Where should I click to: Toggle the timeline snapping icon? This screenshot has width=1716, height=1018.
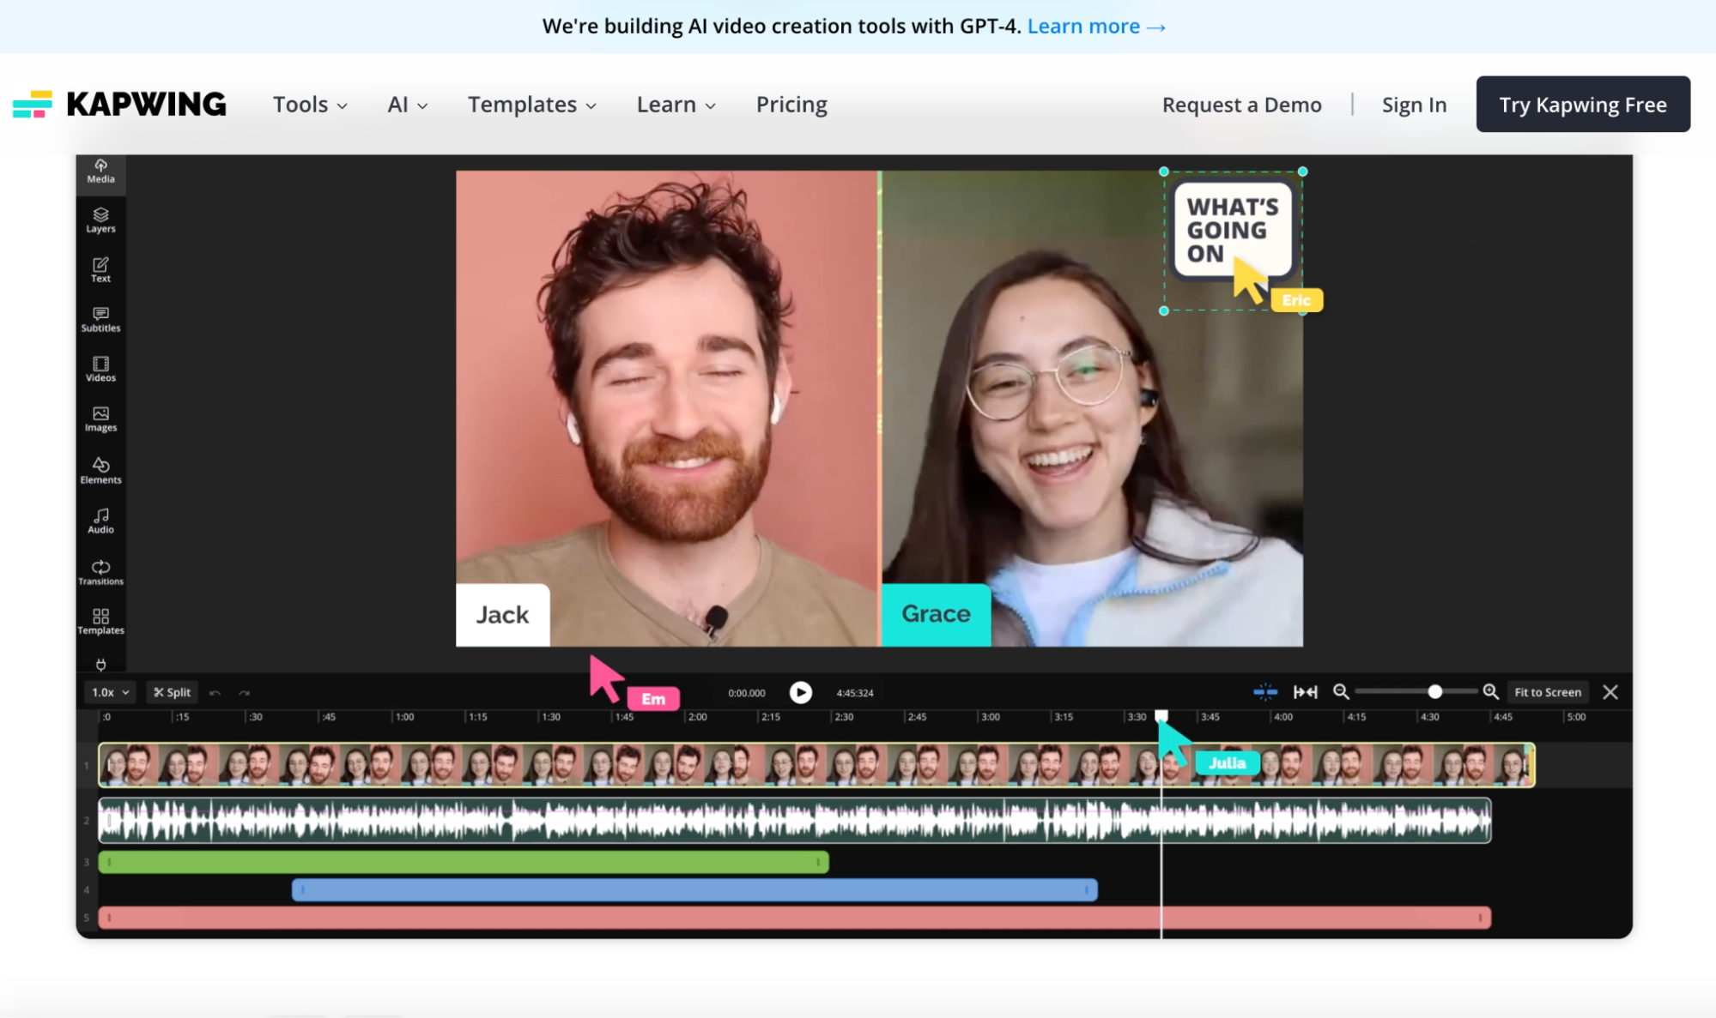click(1264, 692)
